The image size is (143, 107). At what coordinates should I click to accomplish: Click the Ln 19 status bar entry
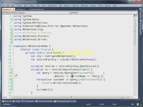[x=89, y=104]
